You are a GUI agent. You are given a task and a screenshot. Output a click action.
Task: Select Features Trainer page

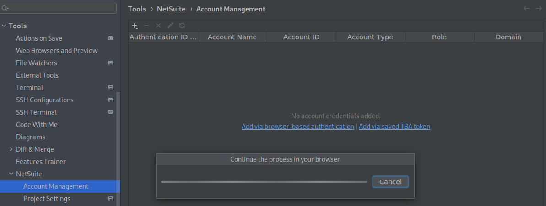[x=41, y=162]
